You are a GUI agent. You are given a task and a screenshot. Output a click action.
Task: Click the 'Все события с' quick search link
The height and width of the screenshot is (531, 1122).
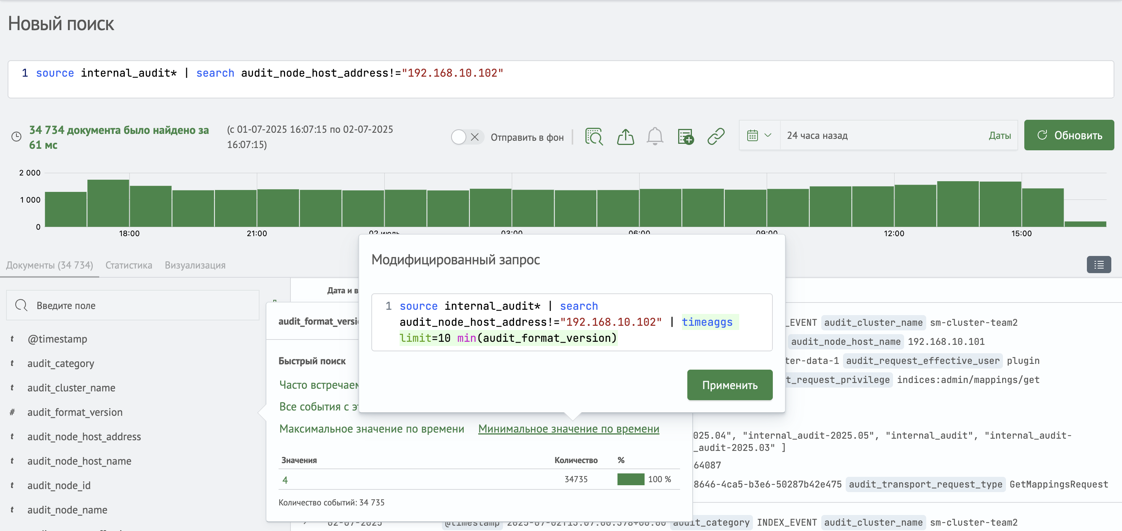click(x=318, y=407)
